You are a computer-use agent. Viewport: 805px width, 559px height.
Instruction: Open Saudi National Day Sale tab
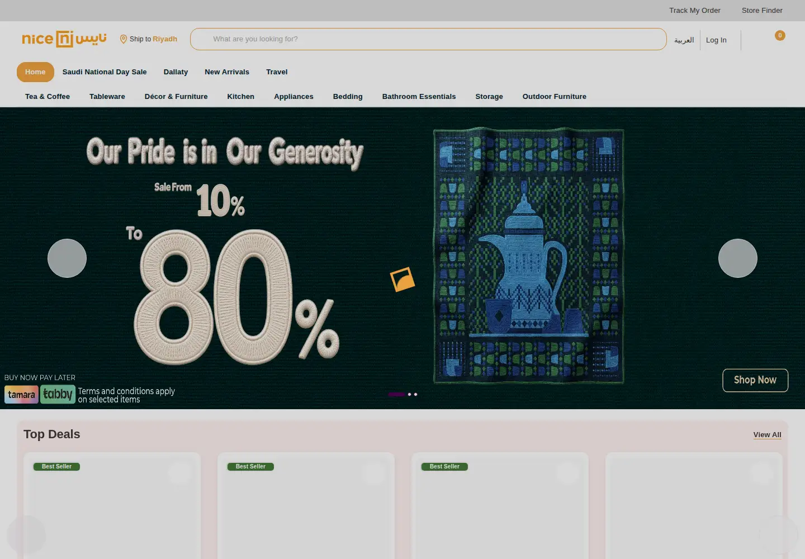tap(105, 72)
